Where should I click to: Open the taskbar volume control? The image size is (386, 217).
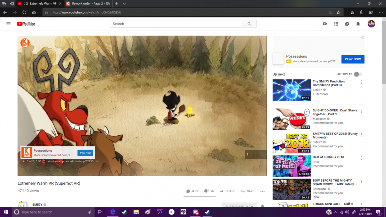(347, 212)
